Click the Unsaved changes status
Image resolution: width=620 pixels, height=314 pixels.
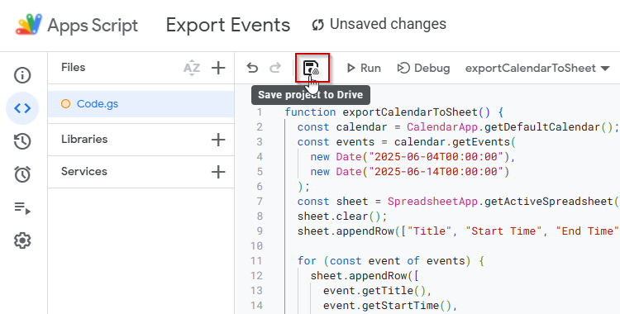click(379, 24)
